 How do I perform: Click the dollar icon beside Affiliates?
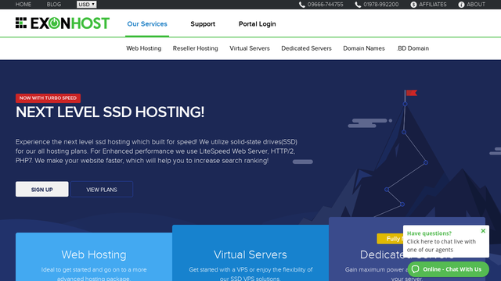413,5
